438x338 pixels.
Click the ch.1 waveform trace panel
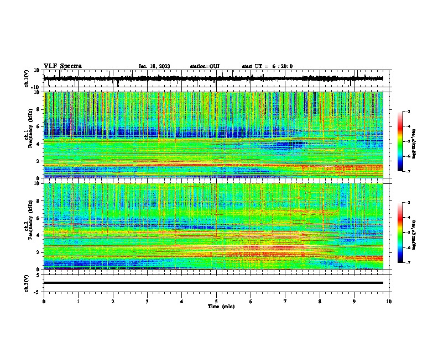pos(217,78)
